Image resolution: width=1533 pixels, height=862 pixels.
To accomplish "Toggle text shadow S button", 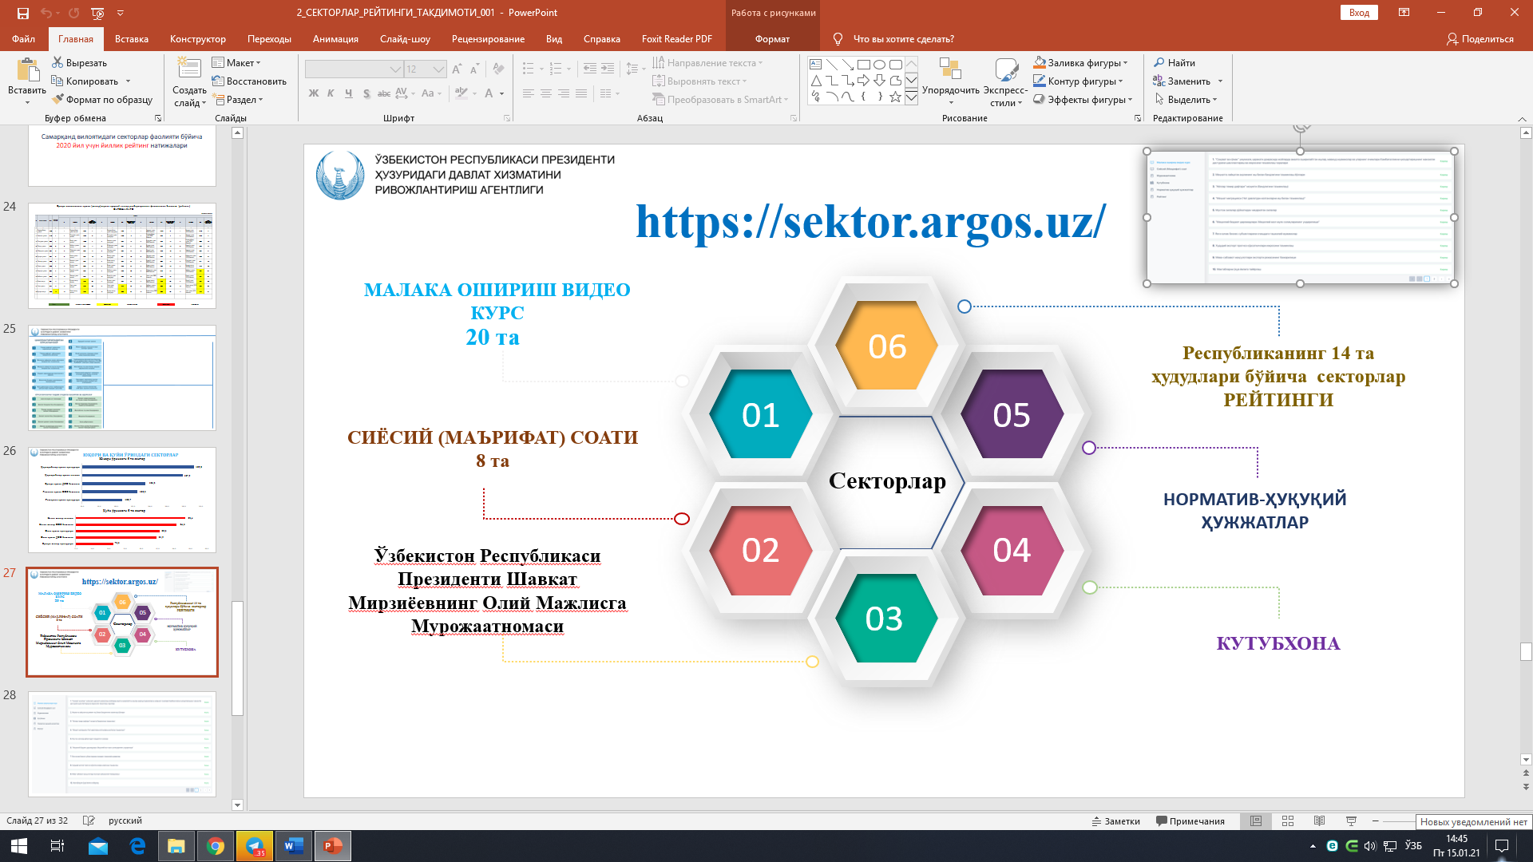I will [366, 93].
